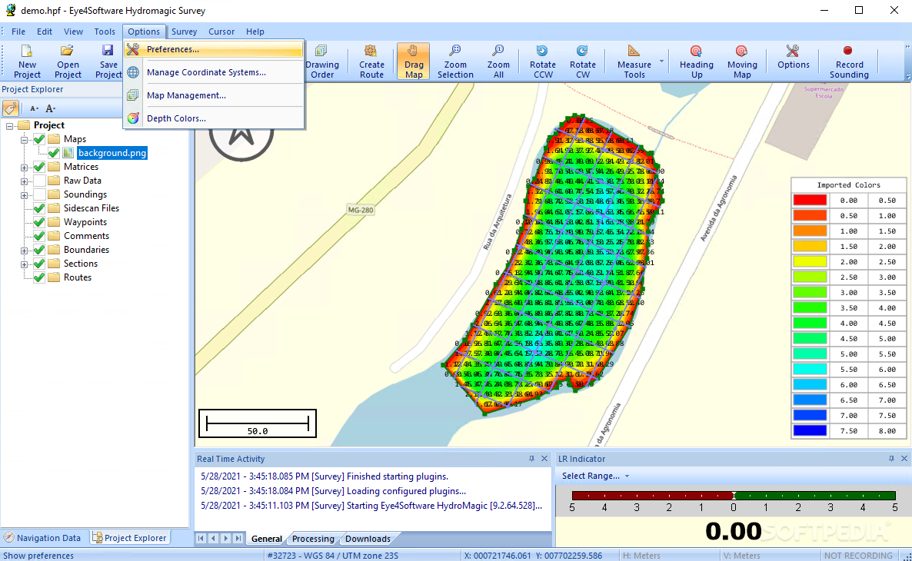Open the Measure Tools dropdown arrow
Image resolution: width=912 pixels, height=561 pixels.
click(661, 61)
